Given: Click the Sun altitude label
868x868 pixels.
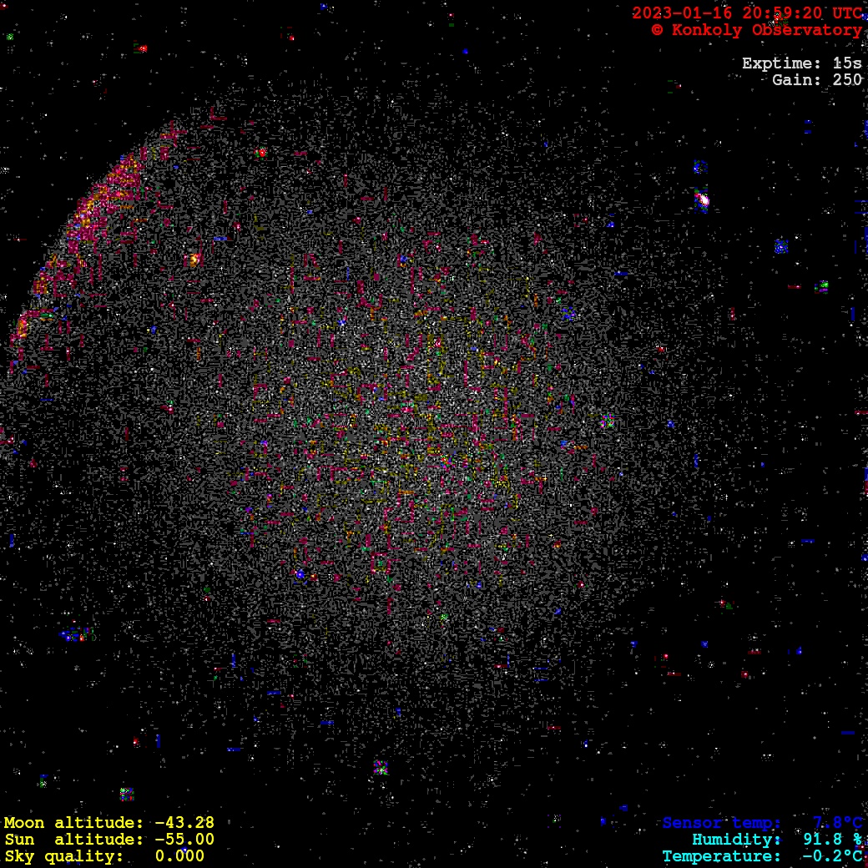Looking at the screenshot, I should pyautogui.click(x=73, y=840).
